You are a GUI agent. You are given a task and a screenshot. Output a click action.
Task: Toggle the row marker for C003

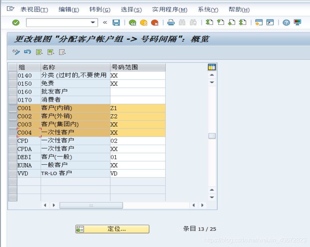13,124
